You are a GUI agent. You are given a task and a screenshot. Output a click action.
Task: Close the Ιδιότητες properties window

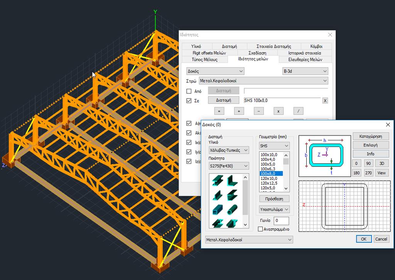point(330,35)
